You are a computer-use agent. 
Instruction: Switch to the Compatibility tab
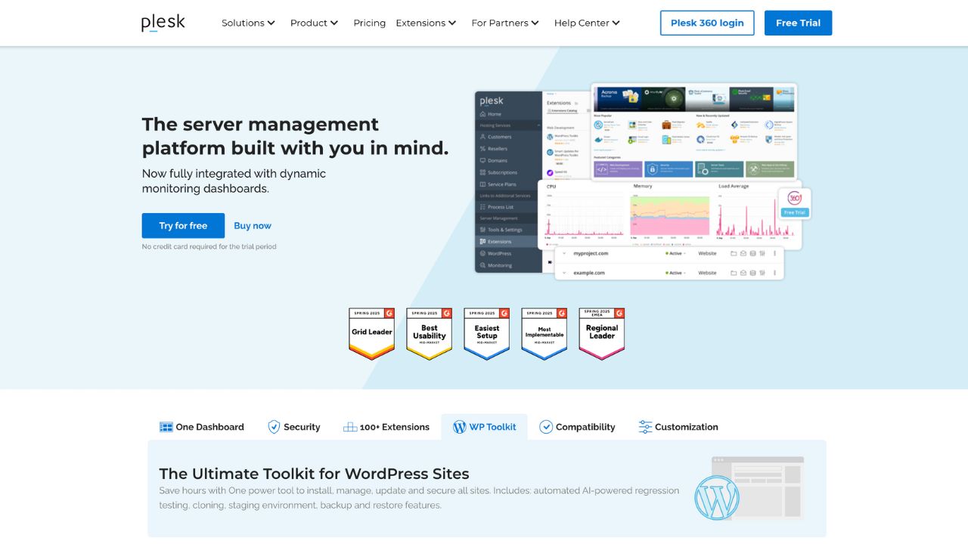(x=577, y=427)
